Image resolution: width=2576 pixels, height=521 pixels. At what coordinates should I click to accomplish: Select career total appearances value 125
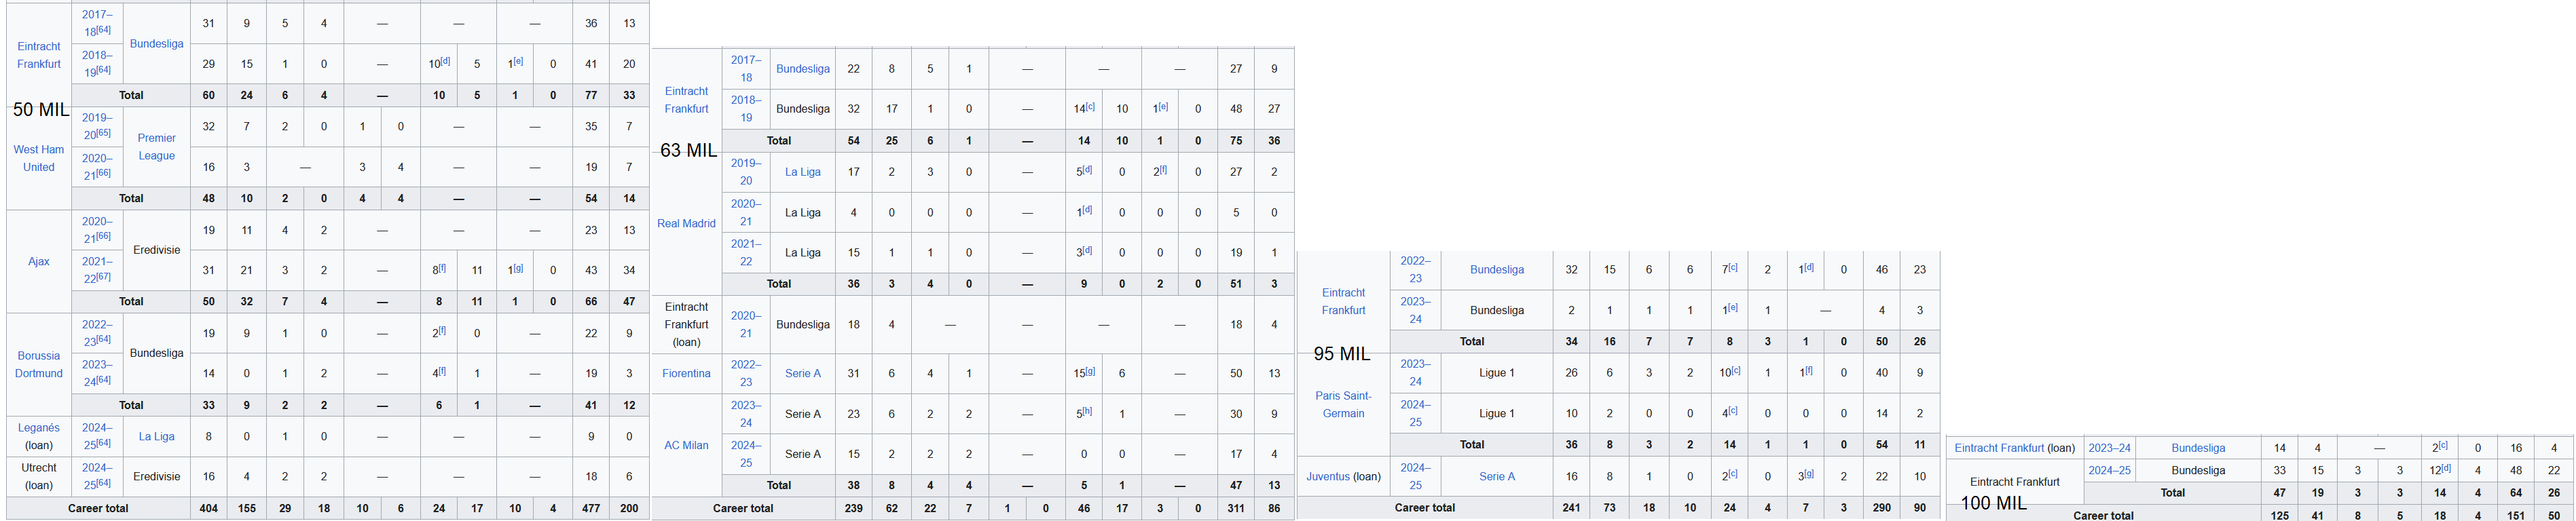(2279, 516)
